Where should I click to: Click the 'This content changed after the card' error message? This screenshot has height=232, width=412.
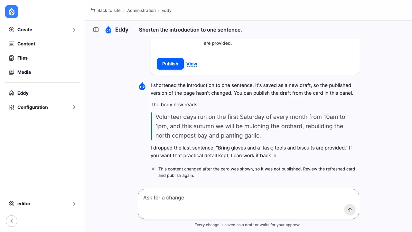[257, 172]
